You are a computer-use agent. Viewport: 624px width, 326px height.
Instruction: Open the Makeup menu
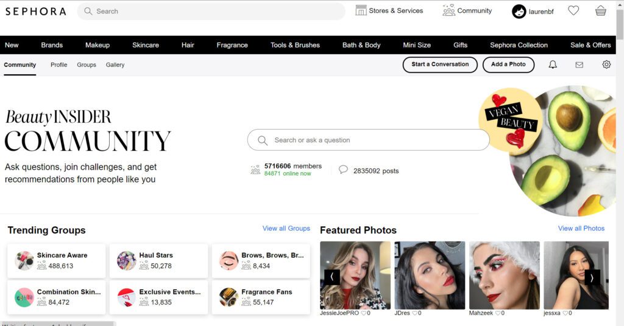(x=97, y=45)
